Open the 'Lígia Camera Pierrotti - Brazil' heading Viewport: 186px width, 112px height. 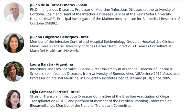[55, 92]
